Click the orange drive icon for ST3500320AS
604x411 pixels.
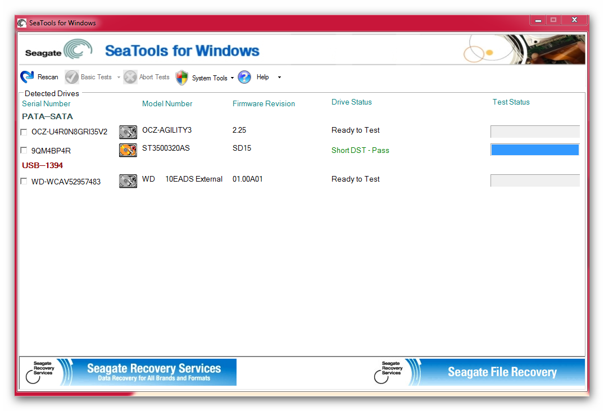[128, 150]
